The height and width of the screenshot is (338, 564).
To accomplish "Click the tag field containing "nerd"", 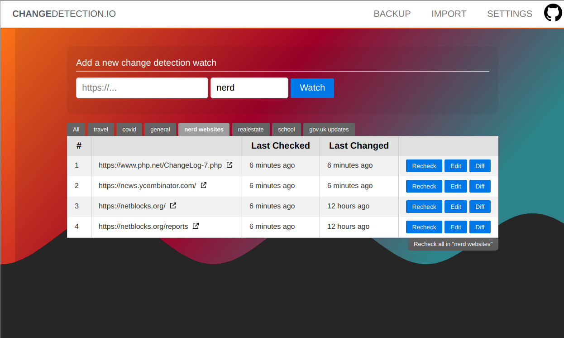I will pos(249,88).
